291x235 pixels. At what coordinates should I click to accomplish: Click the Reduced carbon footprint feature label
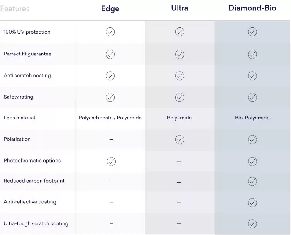[x=34, y=181]
